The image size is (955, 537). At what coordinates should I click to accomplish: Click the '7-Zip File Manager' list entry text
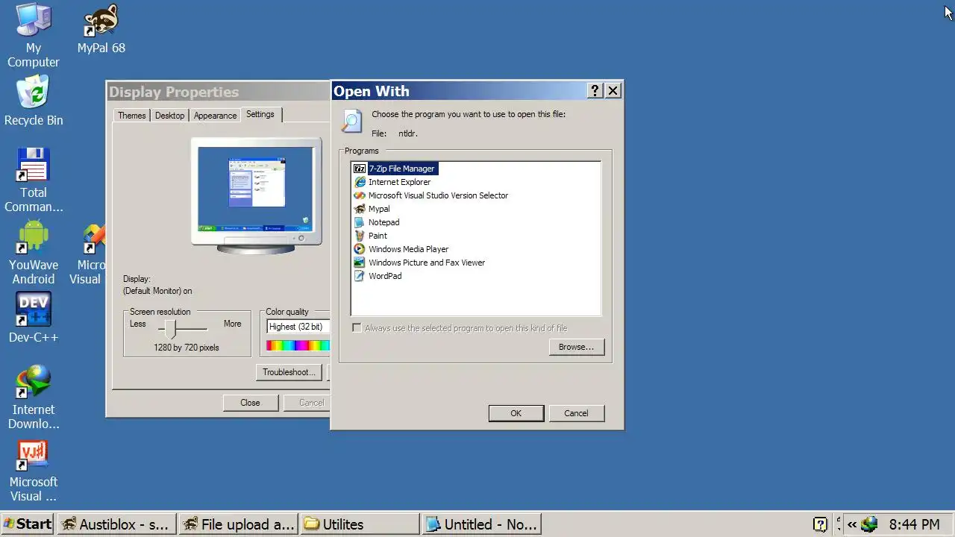pyautogui.click(x=401, y=169)
